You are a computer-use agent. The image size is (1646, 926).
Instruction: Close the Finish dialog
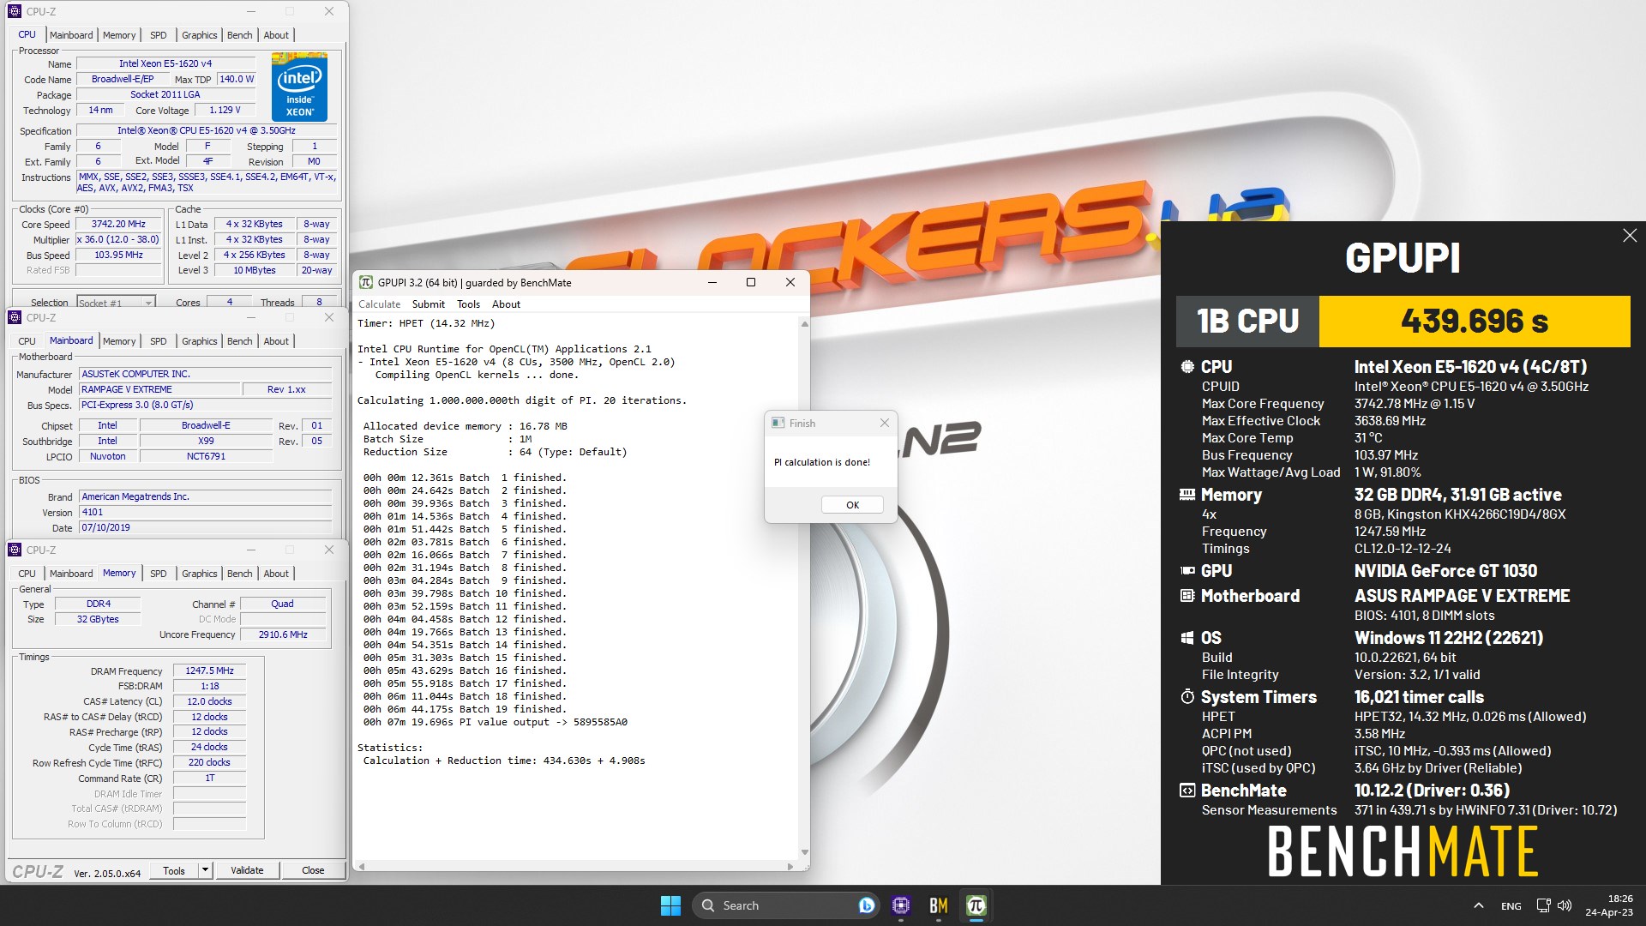[x=885, y=423]
